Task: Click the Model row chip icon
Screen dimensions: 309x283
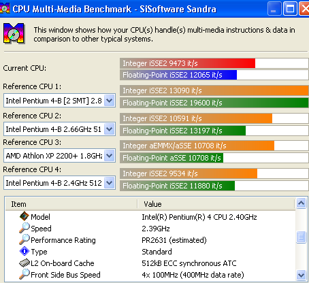Action: click(25, 216)
